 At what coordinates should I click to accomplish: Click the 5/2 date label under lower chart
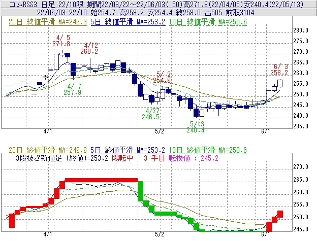(160, 234)
